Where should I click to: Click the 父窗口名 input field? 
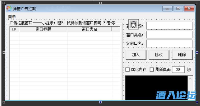169,43
